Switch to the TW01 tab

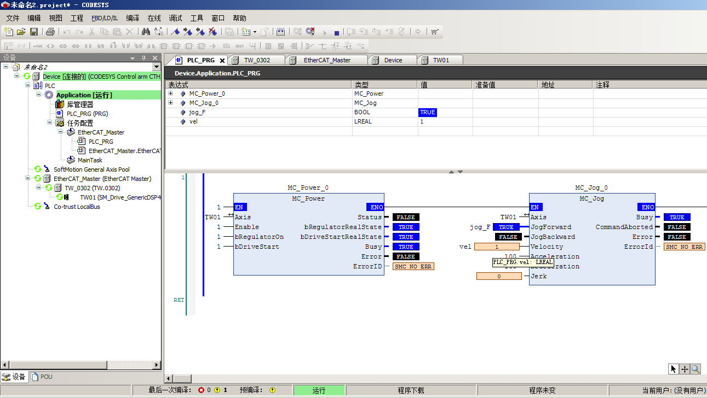441,60
